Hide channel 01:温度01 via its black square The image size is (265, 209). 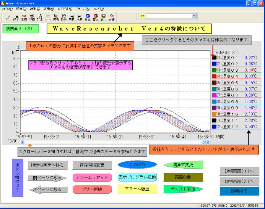tap(214, 58)
